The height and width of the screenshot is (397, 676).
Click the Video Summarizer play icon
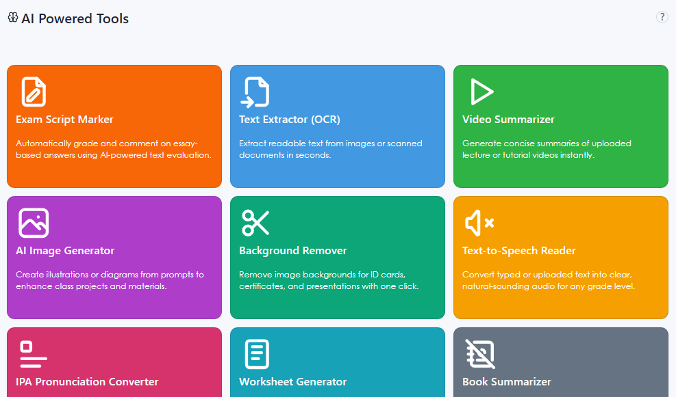click(x=480, y=92)
